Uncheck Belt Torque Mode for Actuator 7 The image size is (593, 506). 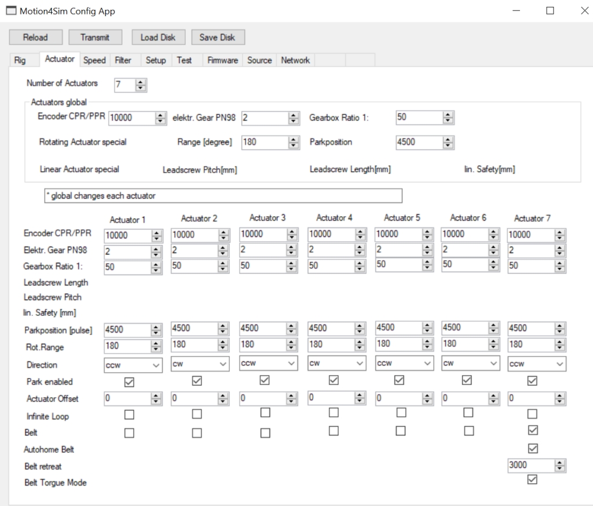tap(533, 480)
